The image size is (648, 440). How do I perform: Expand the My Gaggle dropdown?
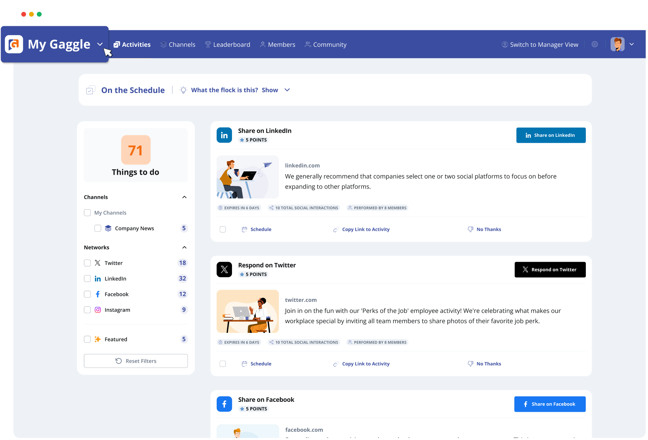coord(100,44)
